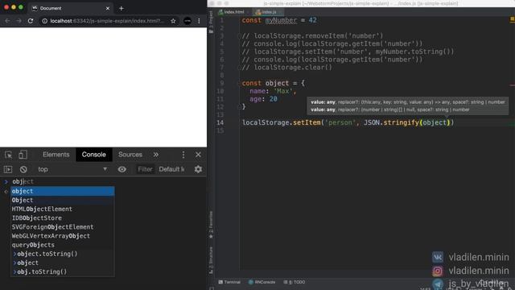Switch to the Sources tab
Image resolution: width=515 pixels, height=290 pixels.
(130, 155)
